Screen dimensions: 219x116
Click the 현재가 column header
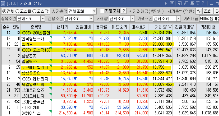62,27
